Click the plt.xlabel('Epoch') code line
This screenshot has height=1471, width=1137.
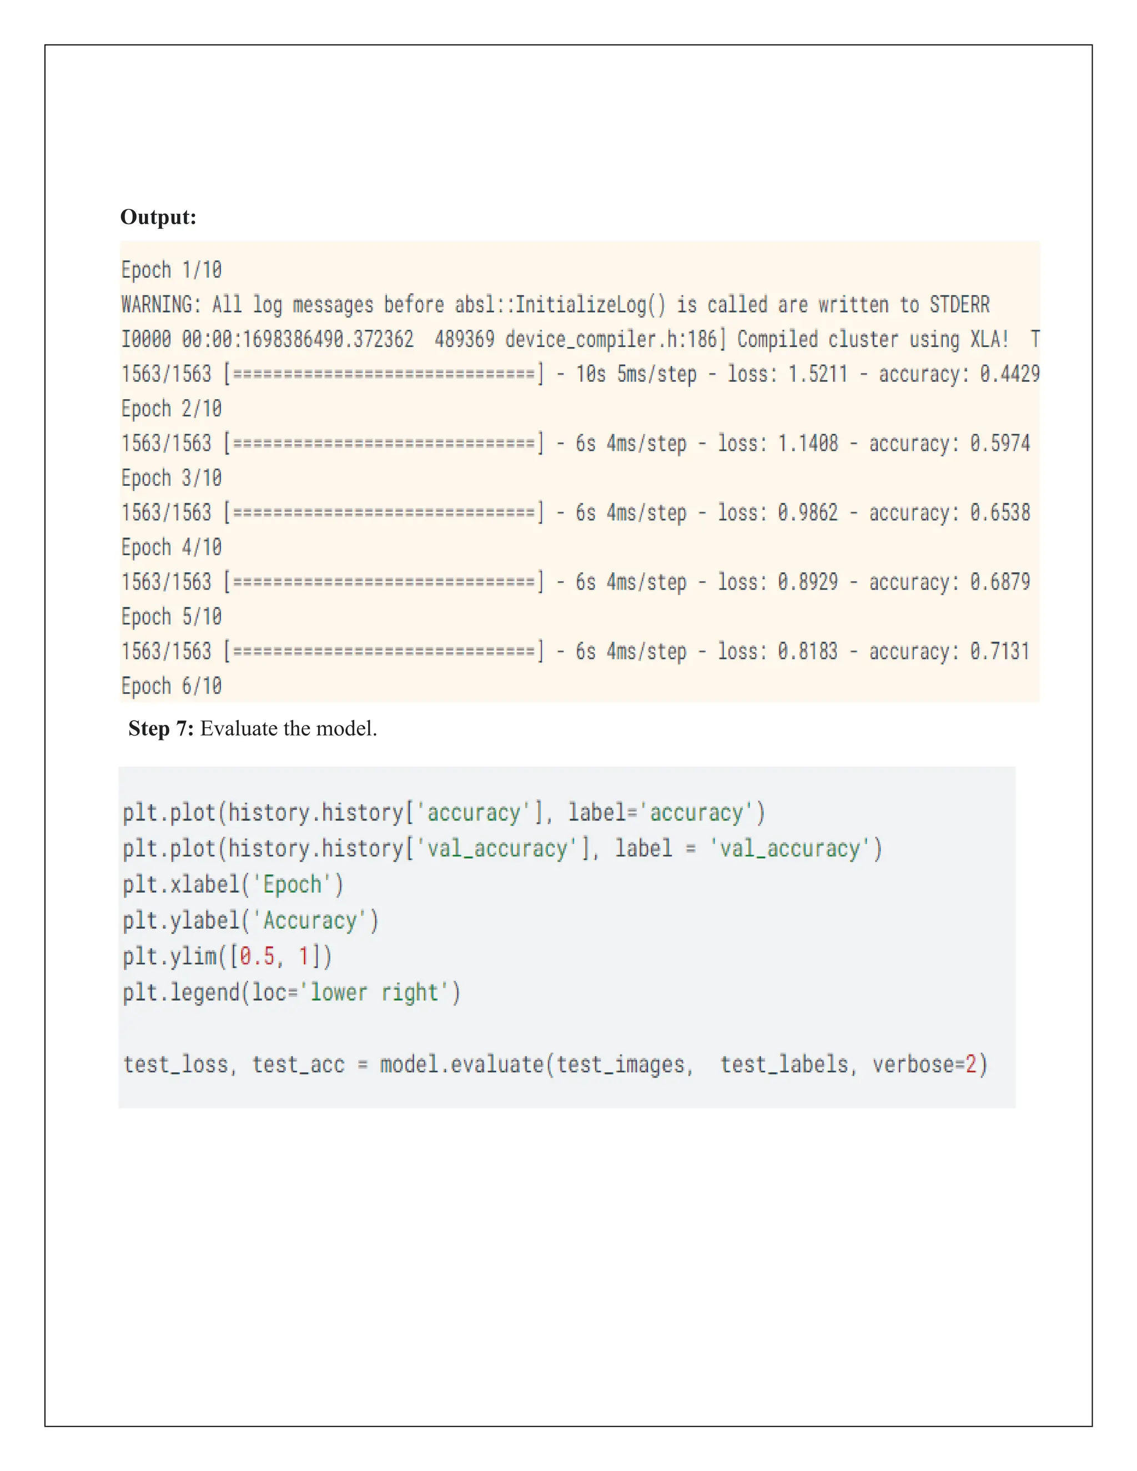click(233, 884)
